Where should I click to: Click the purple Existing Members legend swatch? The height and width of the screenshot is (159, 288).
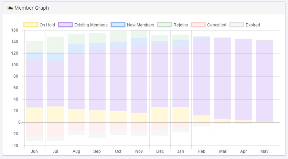(x=65, y=25)
